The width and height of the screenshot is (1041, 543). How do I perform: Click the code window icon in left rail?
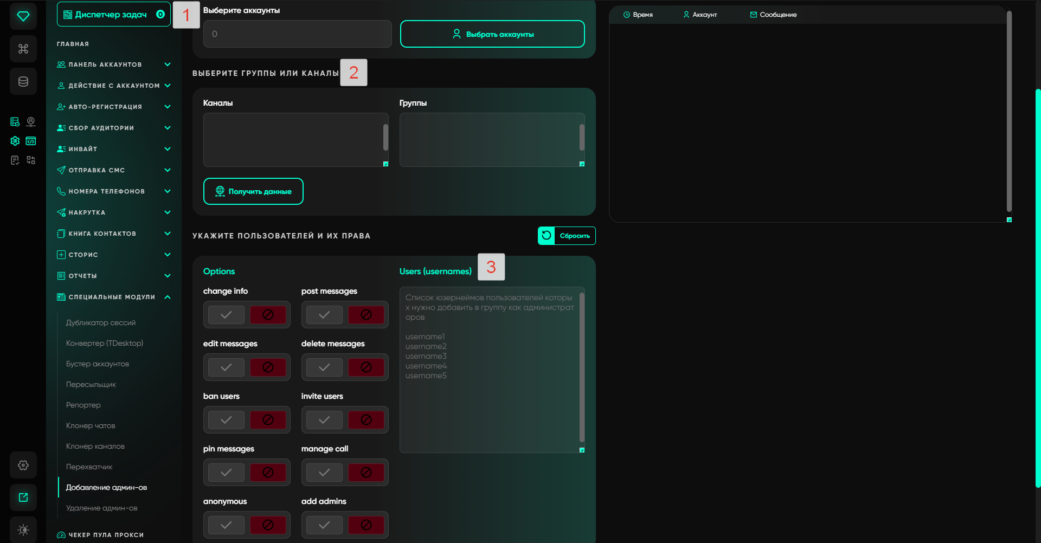click(31, 141)
